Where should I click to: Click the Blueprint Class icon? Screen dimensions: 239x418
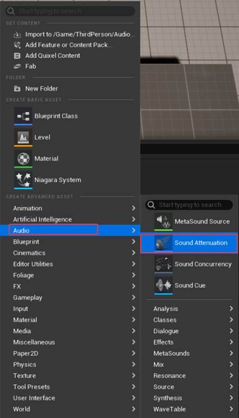tap(23, 116)
